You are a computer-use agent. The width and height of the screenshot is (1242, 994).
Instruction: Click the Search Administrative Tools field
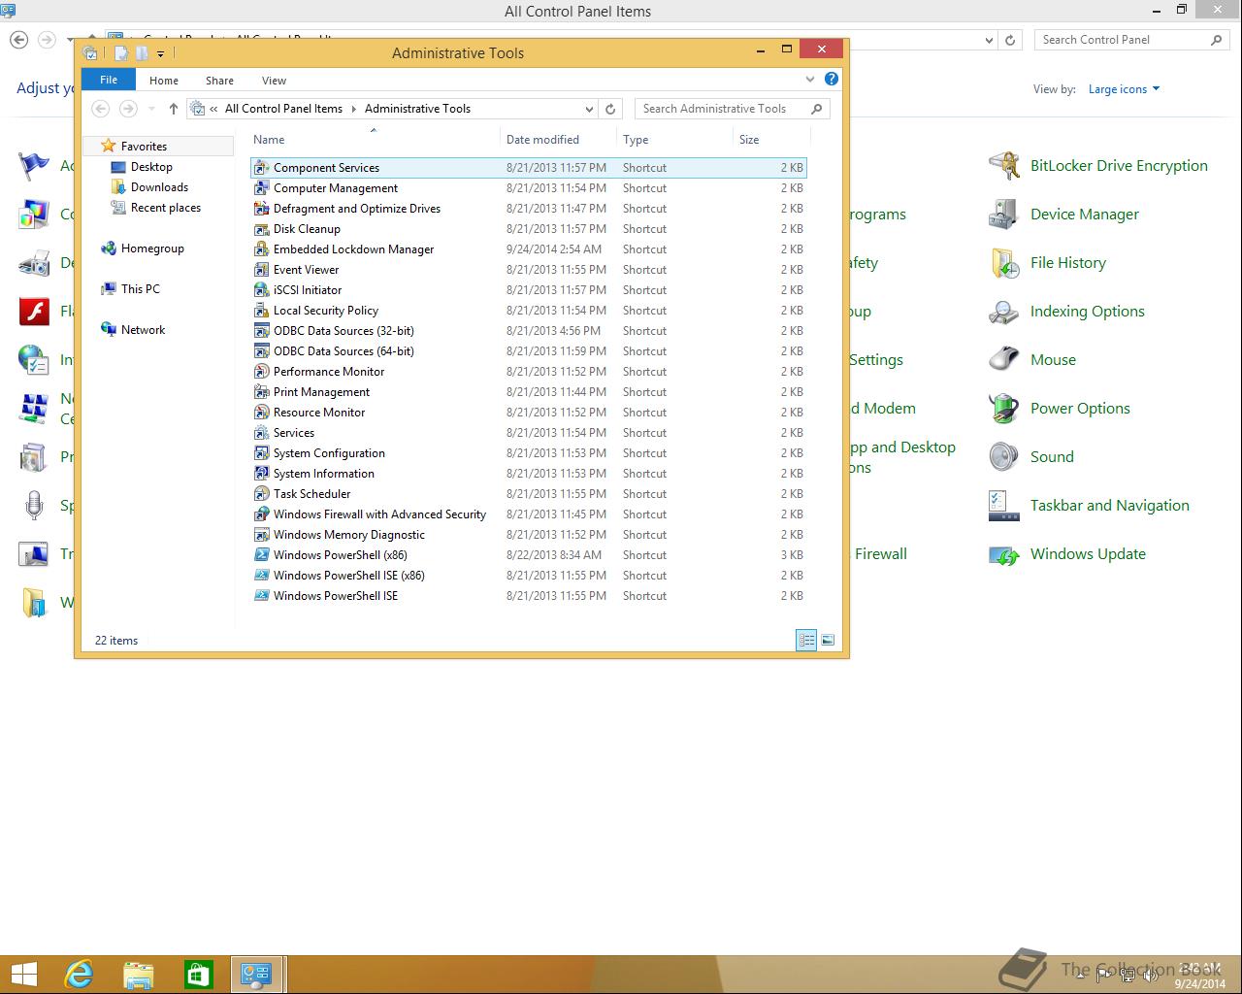pos(733,109)
